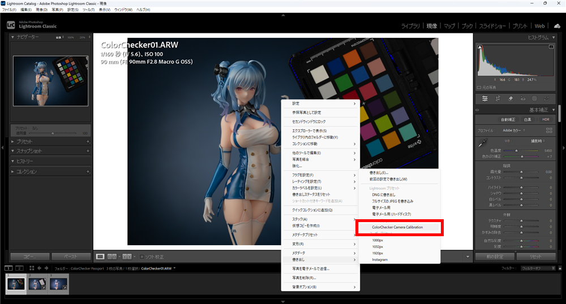This screenshot has height=304, width=566.
Task: Select the Masking tool circle icon
Action: (x=535, y=99)
